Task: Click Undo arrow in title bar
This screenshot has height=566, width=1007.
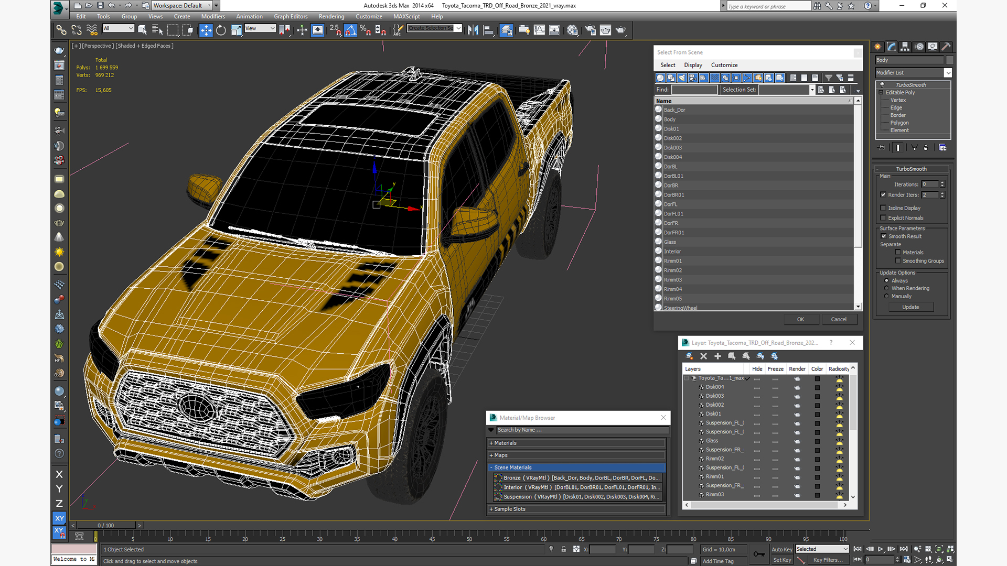Action: pyautogui.click(x=112, y=6)
